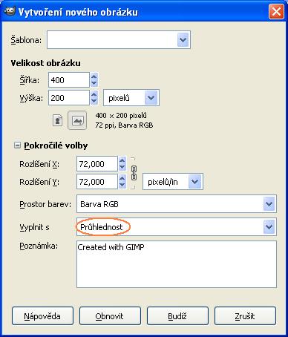
Task: Toggle the resolution chain link icon
Action: 134,173
